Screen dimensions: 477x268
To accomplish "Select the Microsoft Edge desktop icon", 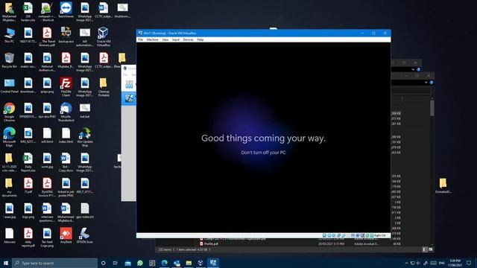I will pyautogui.click(x=9, y=137).
